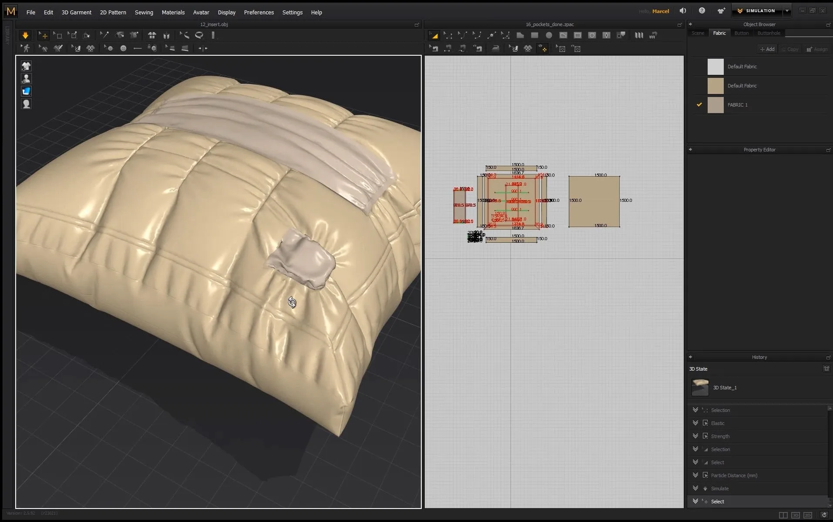This screenshot has height=522, width=833.
Task: Select the white Default Fabric swatch
Action: point(715,67)
